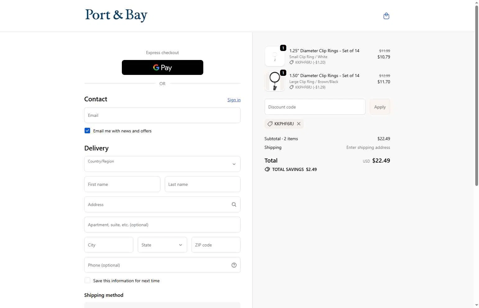Check Save this information for next time

point(87,281)
